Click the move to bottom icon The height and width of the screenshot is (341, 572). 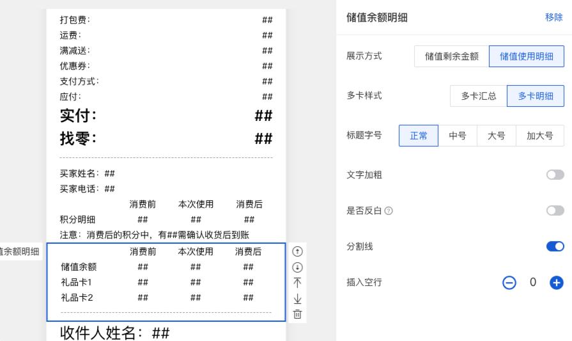click(x=297, y=299)
